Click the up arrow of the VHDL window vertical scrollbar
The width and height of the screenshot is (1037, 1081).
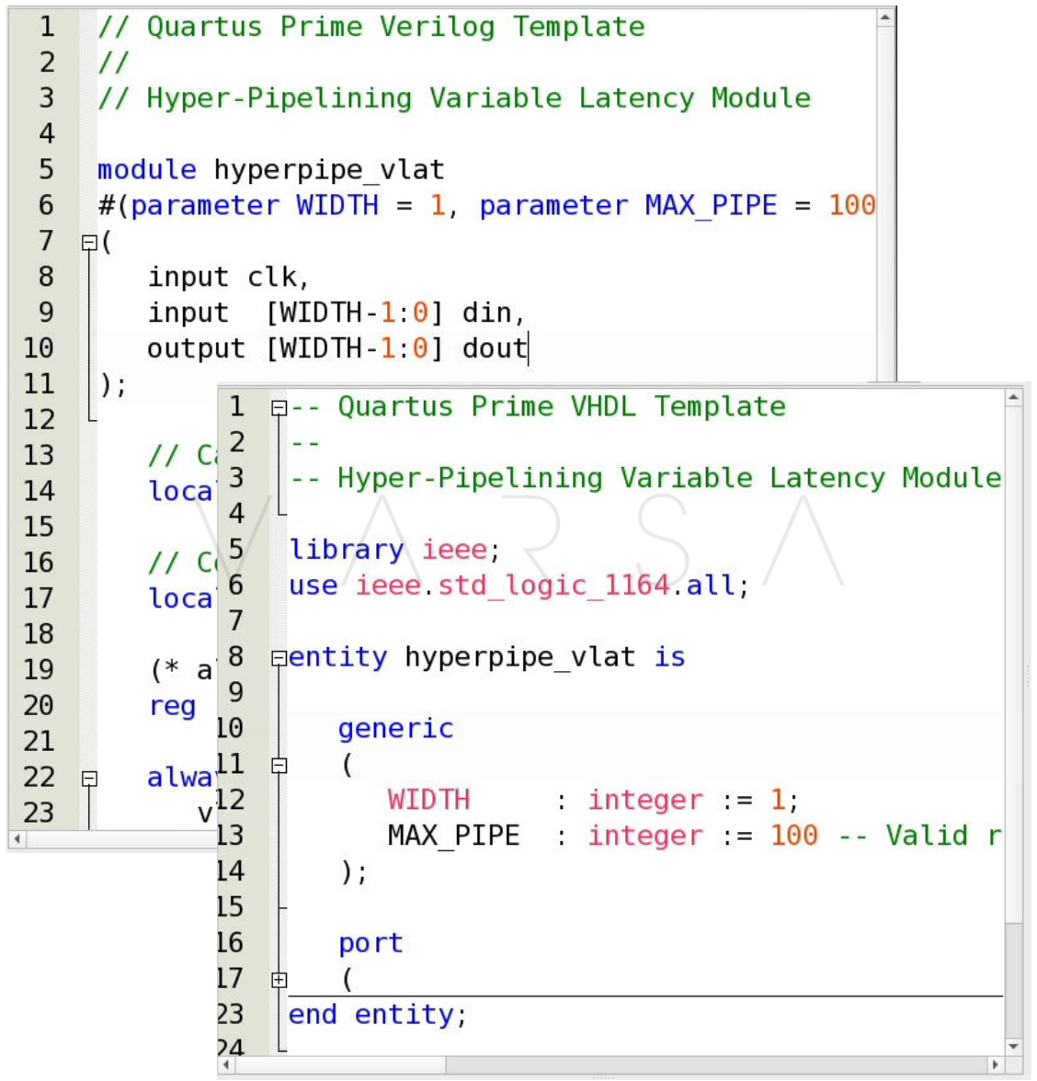(x=1013, y=397)
